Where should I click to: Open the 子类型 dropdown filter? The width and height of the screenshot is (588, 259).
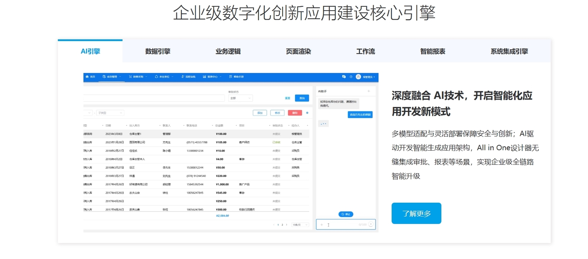coord(110,113)
